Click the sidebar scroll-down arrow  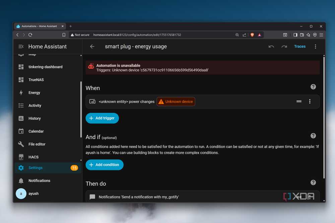click(81, 160)
